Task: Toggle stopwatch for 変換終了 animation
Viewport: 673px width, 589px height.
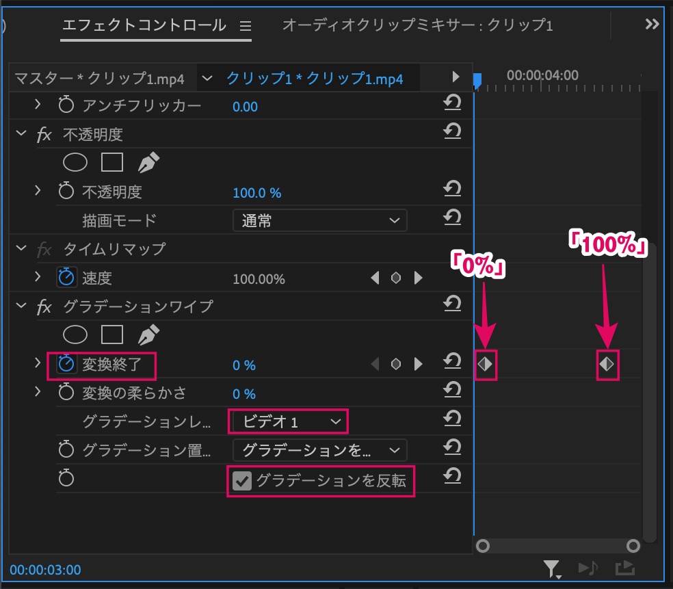Action: 66,364
